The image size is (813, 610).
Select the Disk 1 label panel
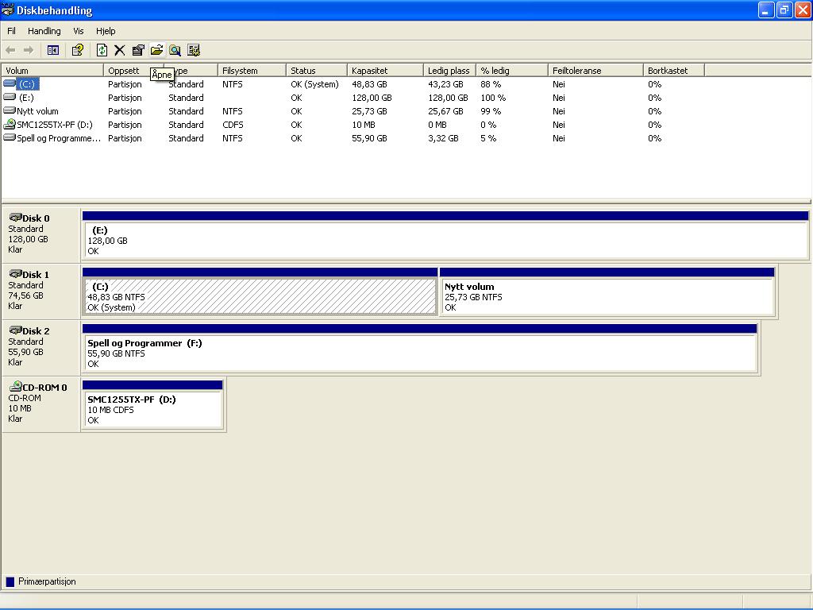click(41, 290)
